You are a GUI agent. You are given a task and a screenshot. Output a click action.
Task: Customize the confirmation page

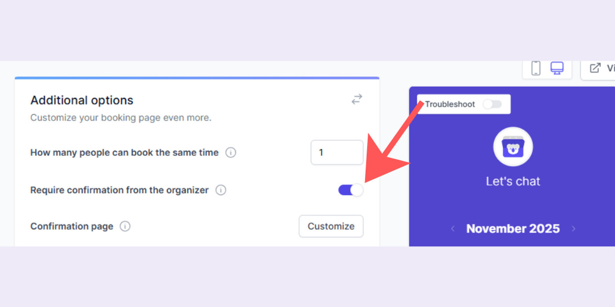coord(331,226)
